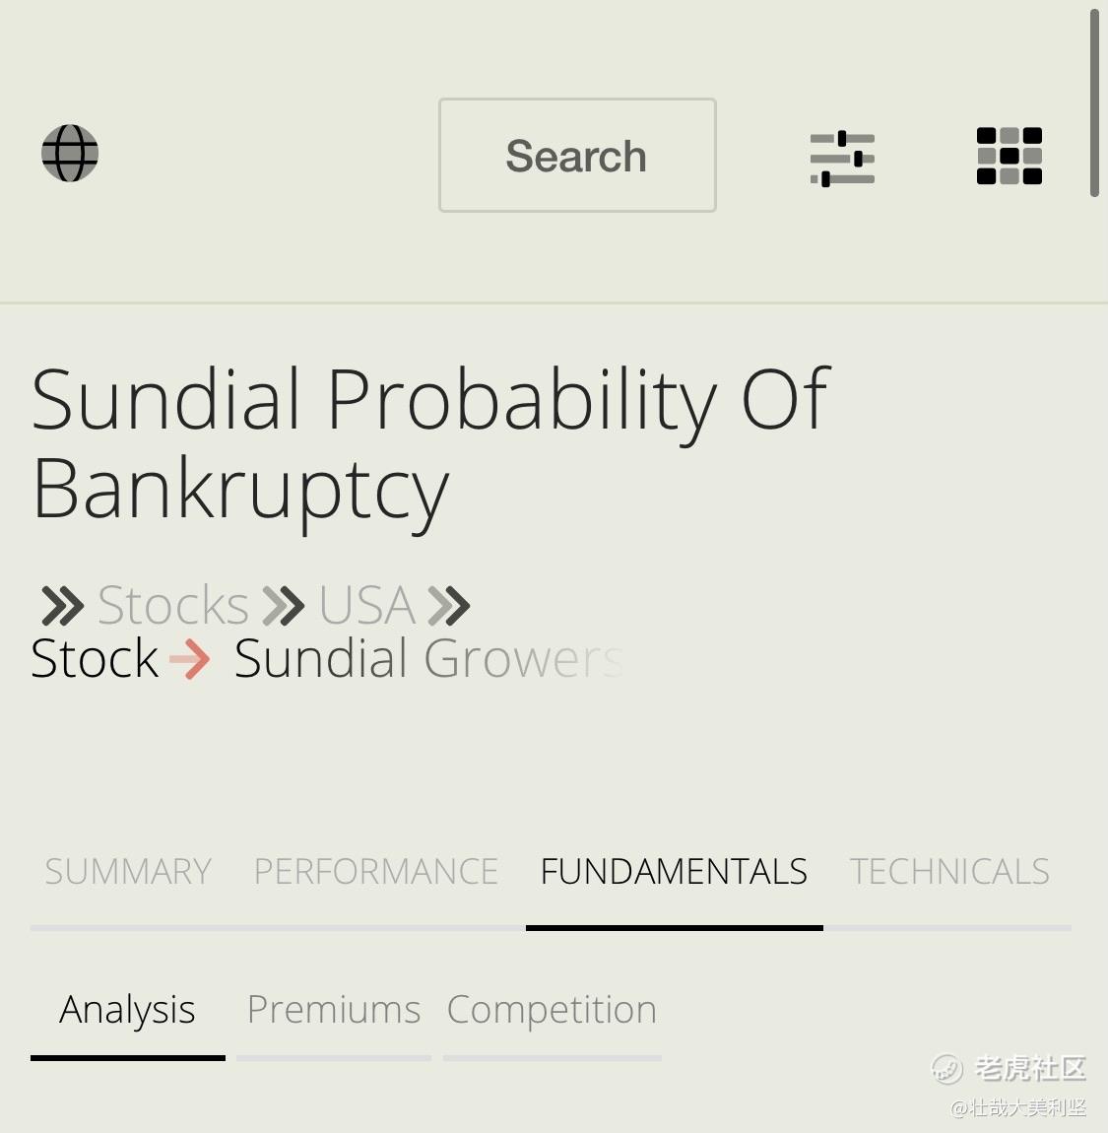This screenshot has width=1108, height=1133.
Task: Click the double chevron after USA
Action: point(449,606)
